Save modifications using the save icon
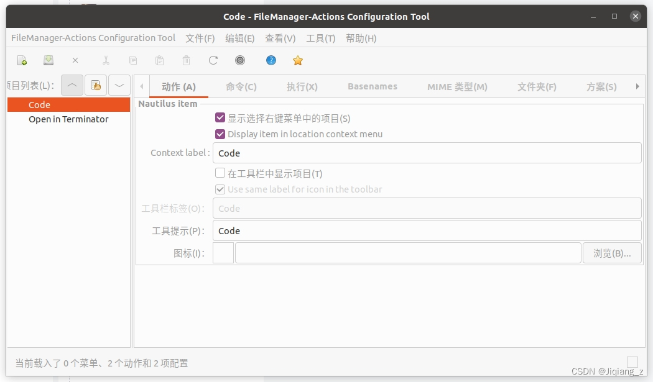The height and width of the screenshot is (382, 653). tap(49, 60)
